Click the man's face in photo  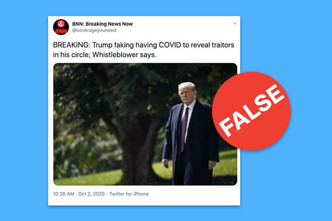coord(186,94)
